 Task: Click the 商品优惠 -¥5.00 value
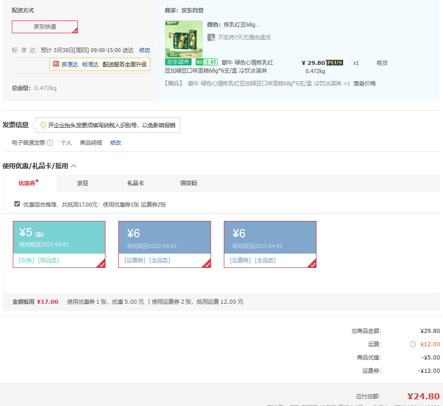point(431,357)
